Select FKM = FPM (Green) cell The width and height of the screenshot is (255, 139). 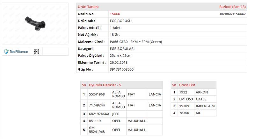(146, 42)
